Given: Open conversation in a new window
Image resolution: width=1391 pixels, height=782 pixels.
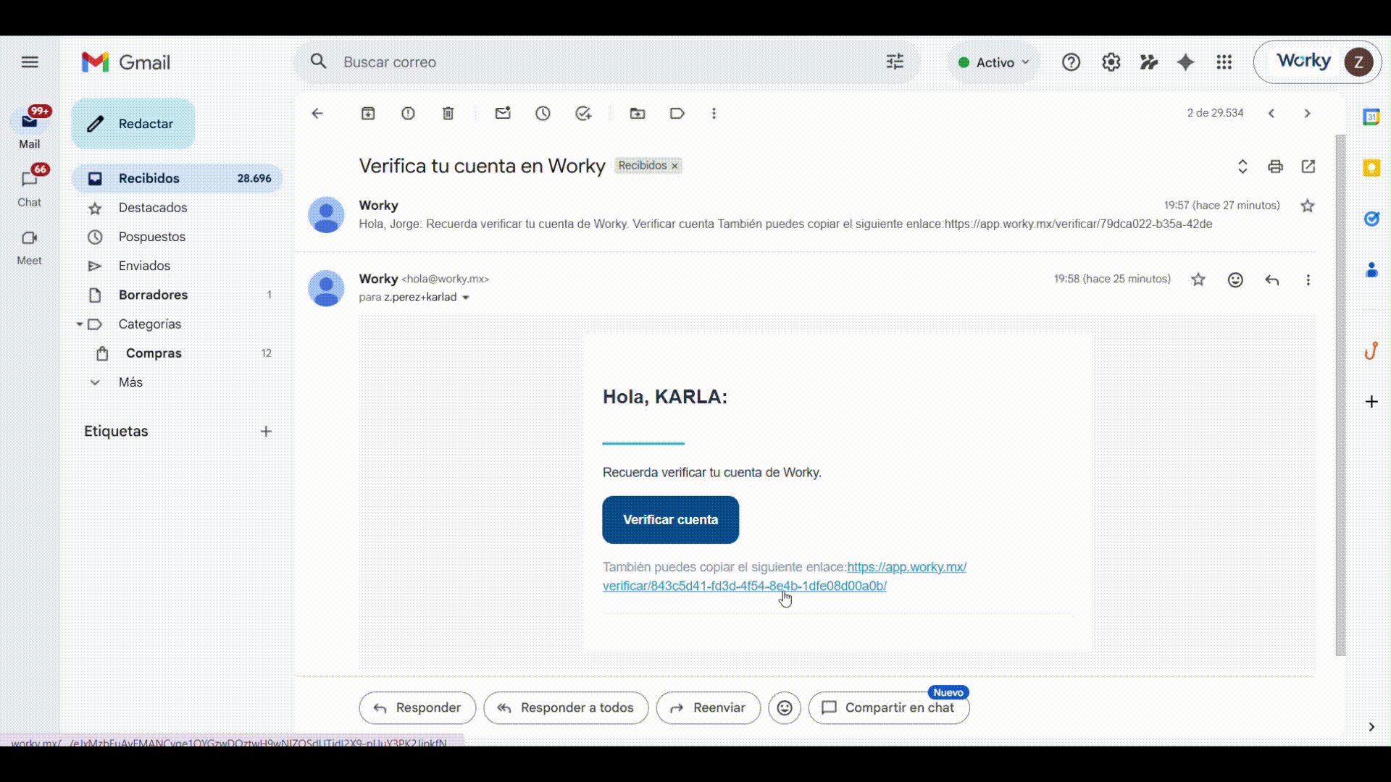Looking at the screenshot, I should click(1308, 167).
